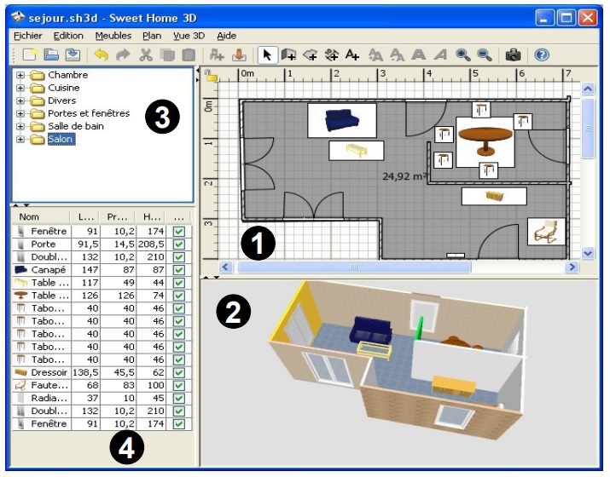Select blue sofa in plan
This screenshot has height=477, width=610.
(x=342, y=120)
